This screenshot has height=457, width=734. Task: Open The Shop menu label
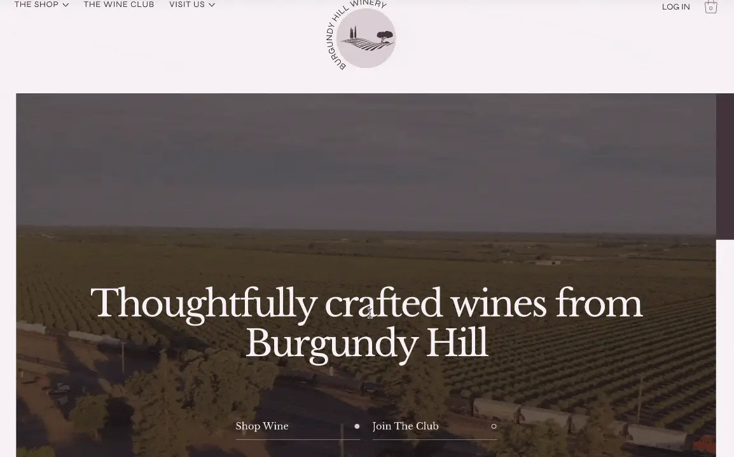click(x=36, y=4)
